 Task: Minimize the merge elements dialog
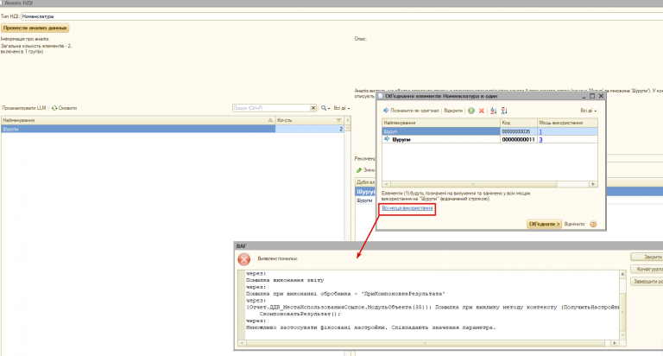(584, 96)
